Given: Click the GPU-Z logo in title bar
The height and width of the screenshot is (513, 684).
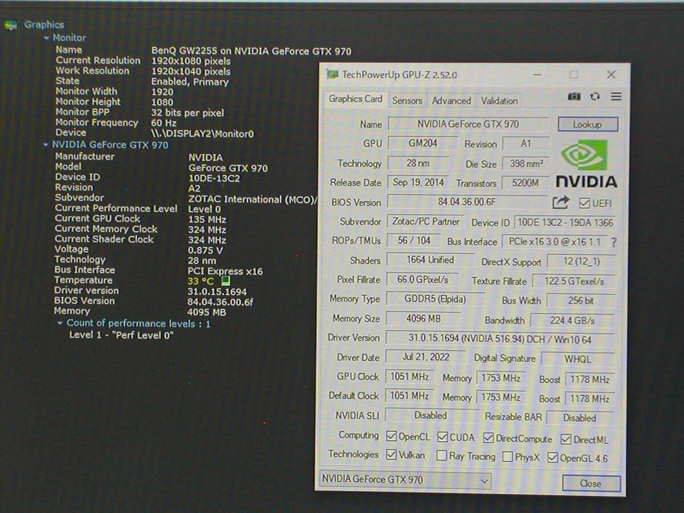Looking at the screenshot, I should [331, 74].
